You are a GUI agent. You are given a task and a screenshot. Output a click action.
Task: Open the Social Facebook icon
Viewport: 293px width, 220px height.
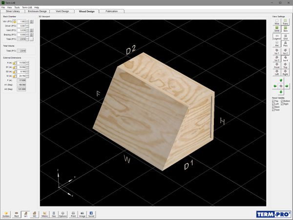point(91,214)
